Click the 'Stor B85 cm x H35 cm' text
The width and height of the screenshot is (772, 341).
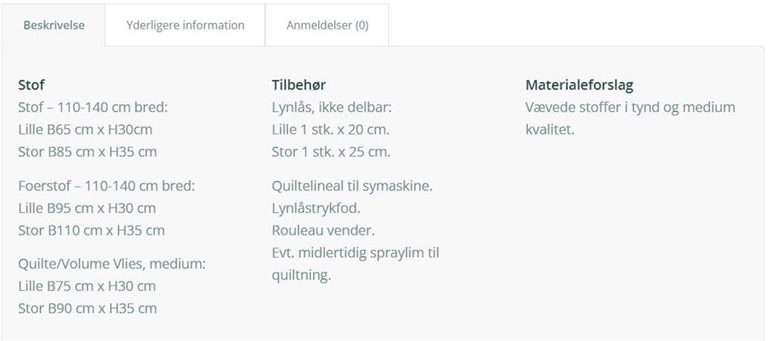[x=88, y=151]
